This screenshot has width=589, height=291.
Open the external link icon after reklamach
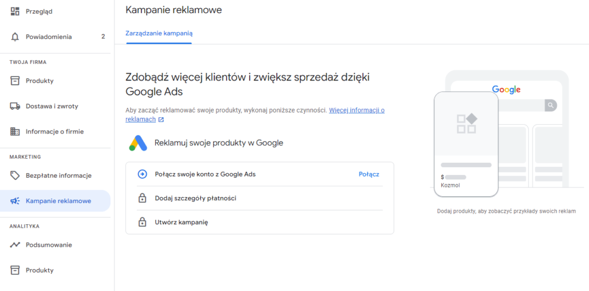coord(161,120)
